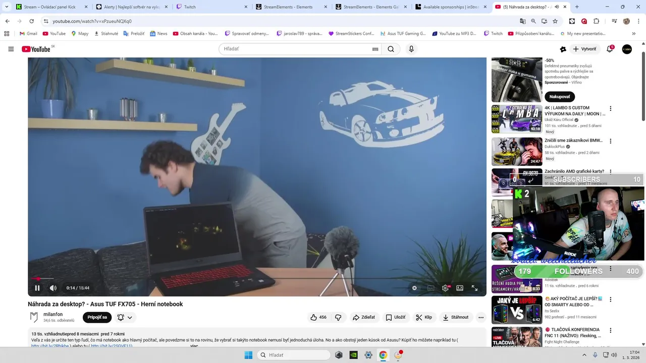Open options for TLAČOVÁ KONFERENCIA video
The width and height of the screenshot is (646, 363).
tap(610, 330)
